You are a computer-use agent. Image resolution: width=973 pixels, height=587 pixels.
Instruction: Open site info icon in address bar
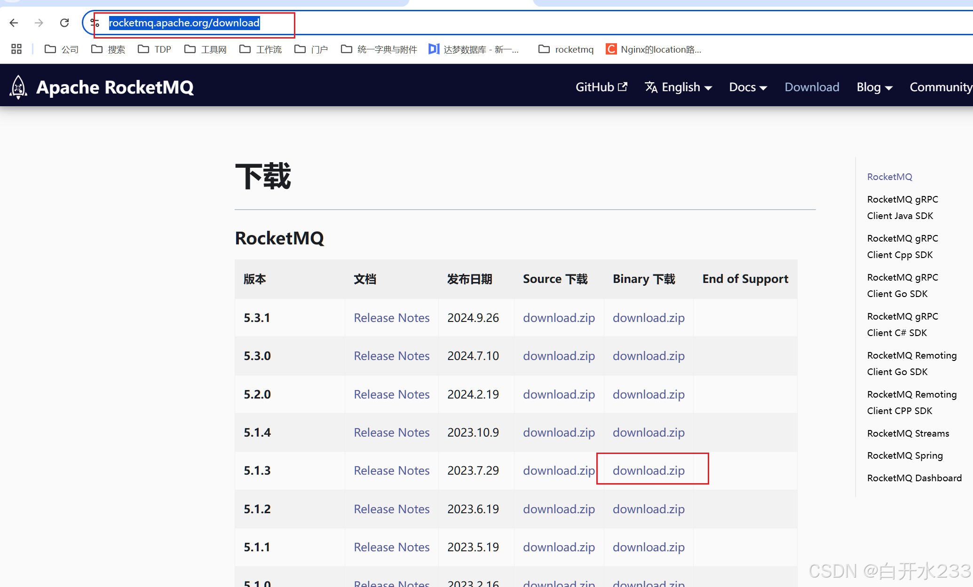tap(95, 23)
